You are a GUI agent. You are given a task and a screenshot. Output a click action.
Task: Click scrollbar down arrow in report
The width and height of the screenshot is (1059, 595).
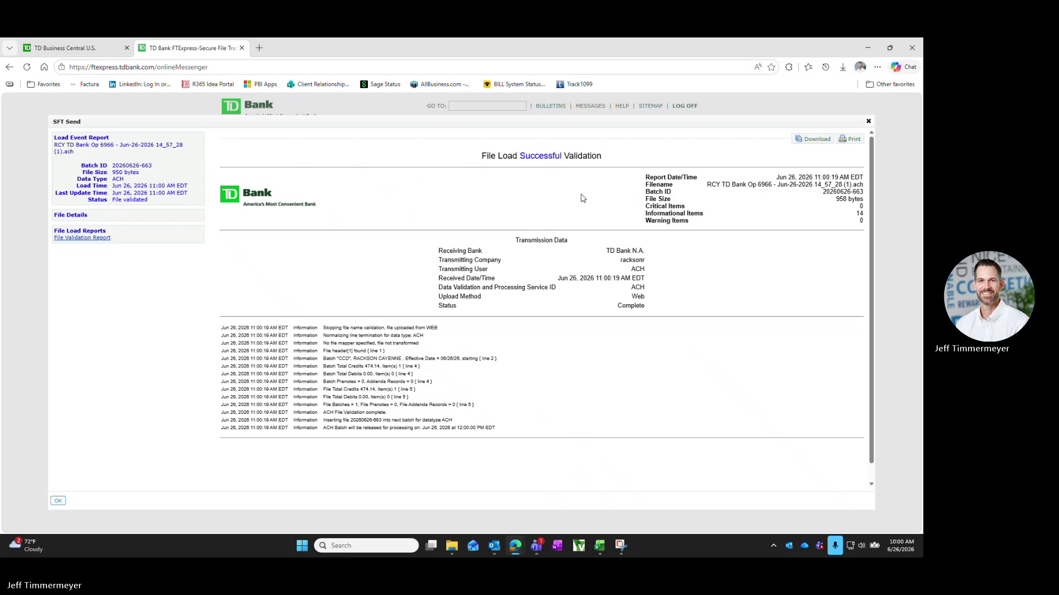871,484
